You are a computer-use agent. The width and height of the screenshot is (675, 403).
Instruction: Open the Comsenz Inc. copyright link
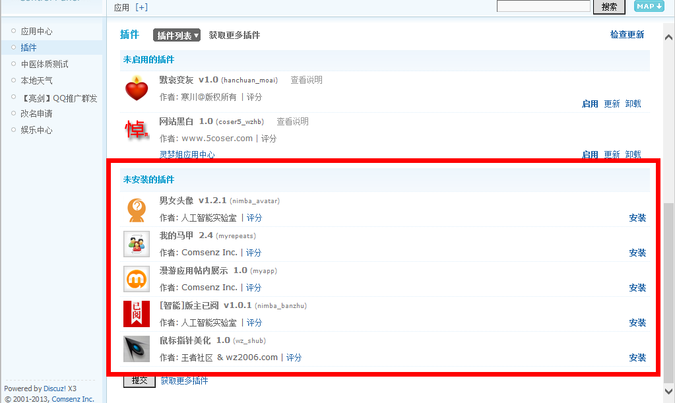tap(73, 398)
